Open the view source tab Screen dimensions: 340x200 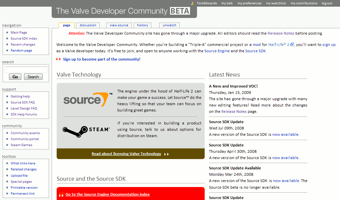pyautogui.click(x=119, y=25)
